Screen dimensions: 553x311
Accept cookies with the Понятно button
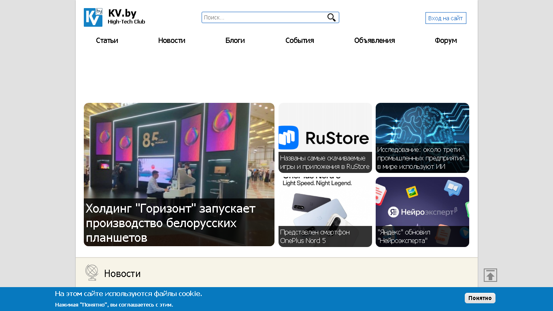click(x=480, y=298)
